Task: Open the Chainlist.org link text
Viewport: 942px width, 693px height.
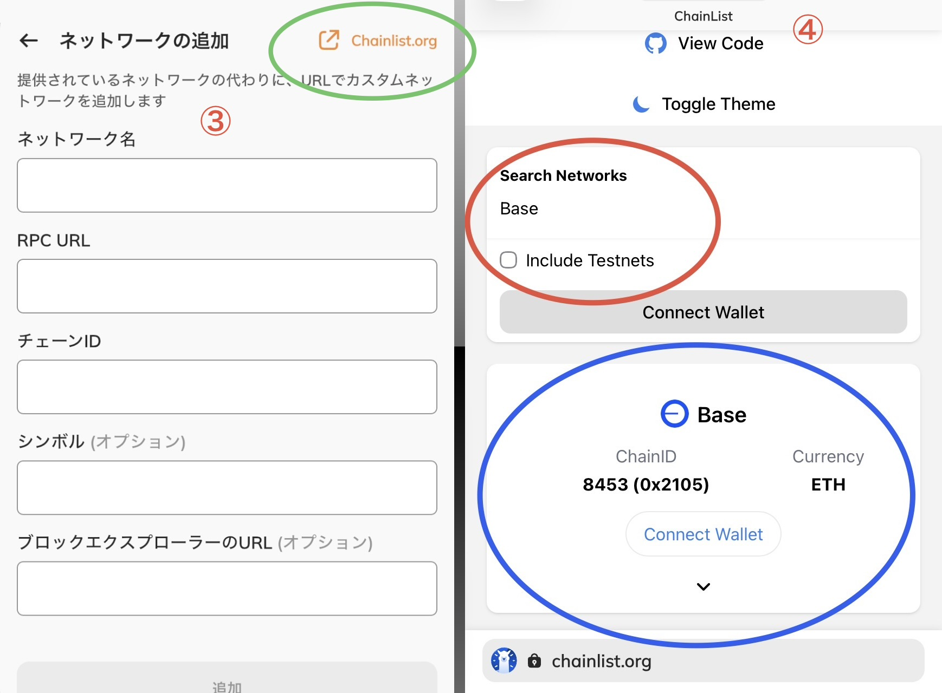Action: point(394,41)
